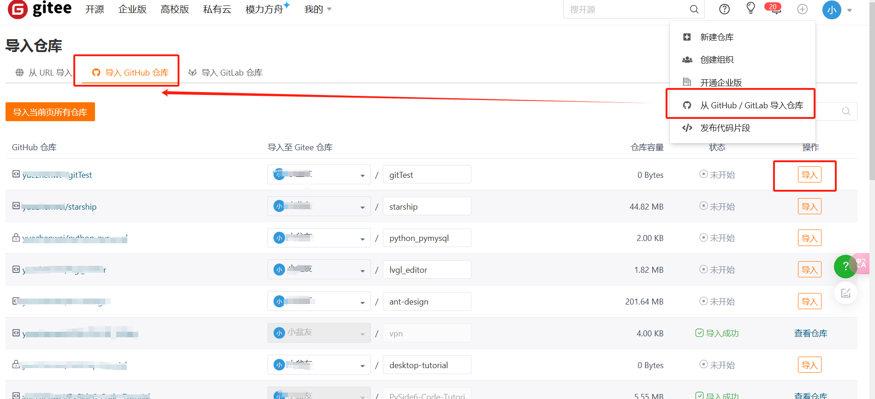The image size is (875, 399).
Task: Open owner dropdown for lvgl_editor row
Action: pyautogui.click(x=319, y=270)
